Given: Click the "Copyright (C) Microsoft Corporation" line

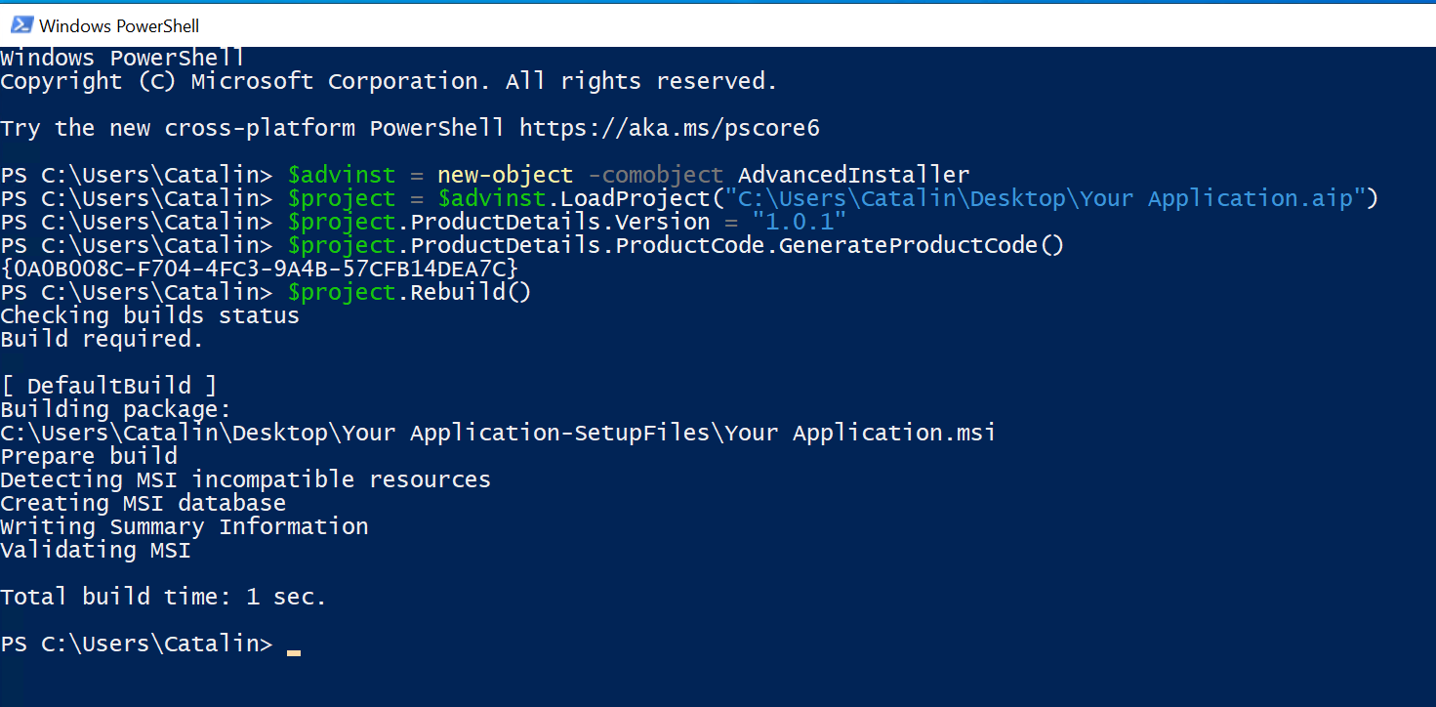Looking at the screenshot, I should tap(389, 82).
